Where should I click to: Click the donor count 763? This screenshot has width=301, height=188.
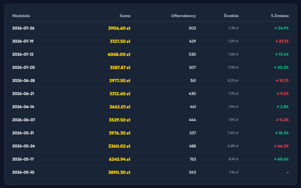(193, 159)
